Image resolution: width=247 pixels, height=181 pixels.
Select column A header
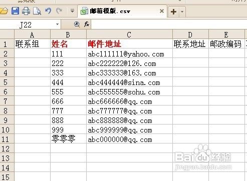click(x=32, y=35)
